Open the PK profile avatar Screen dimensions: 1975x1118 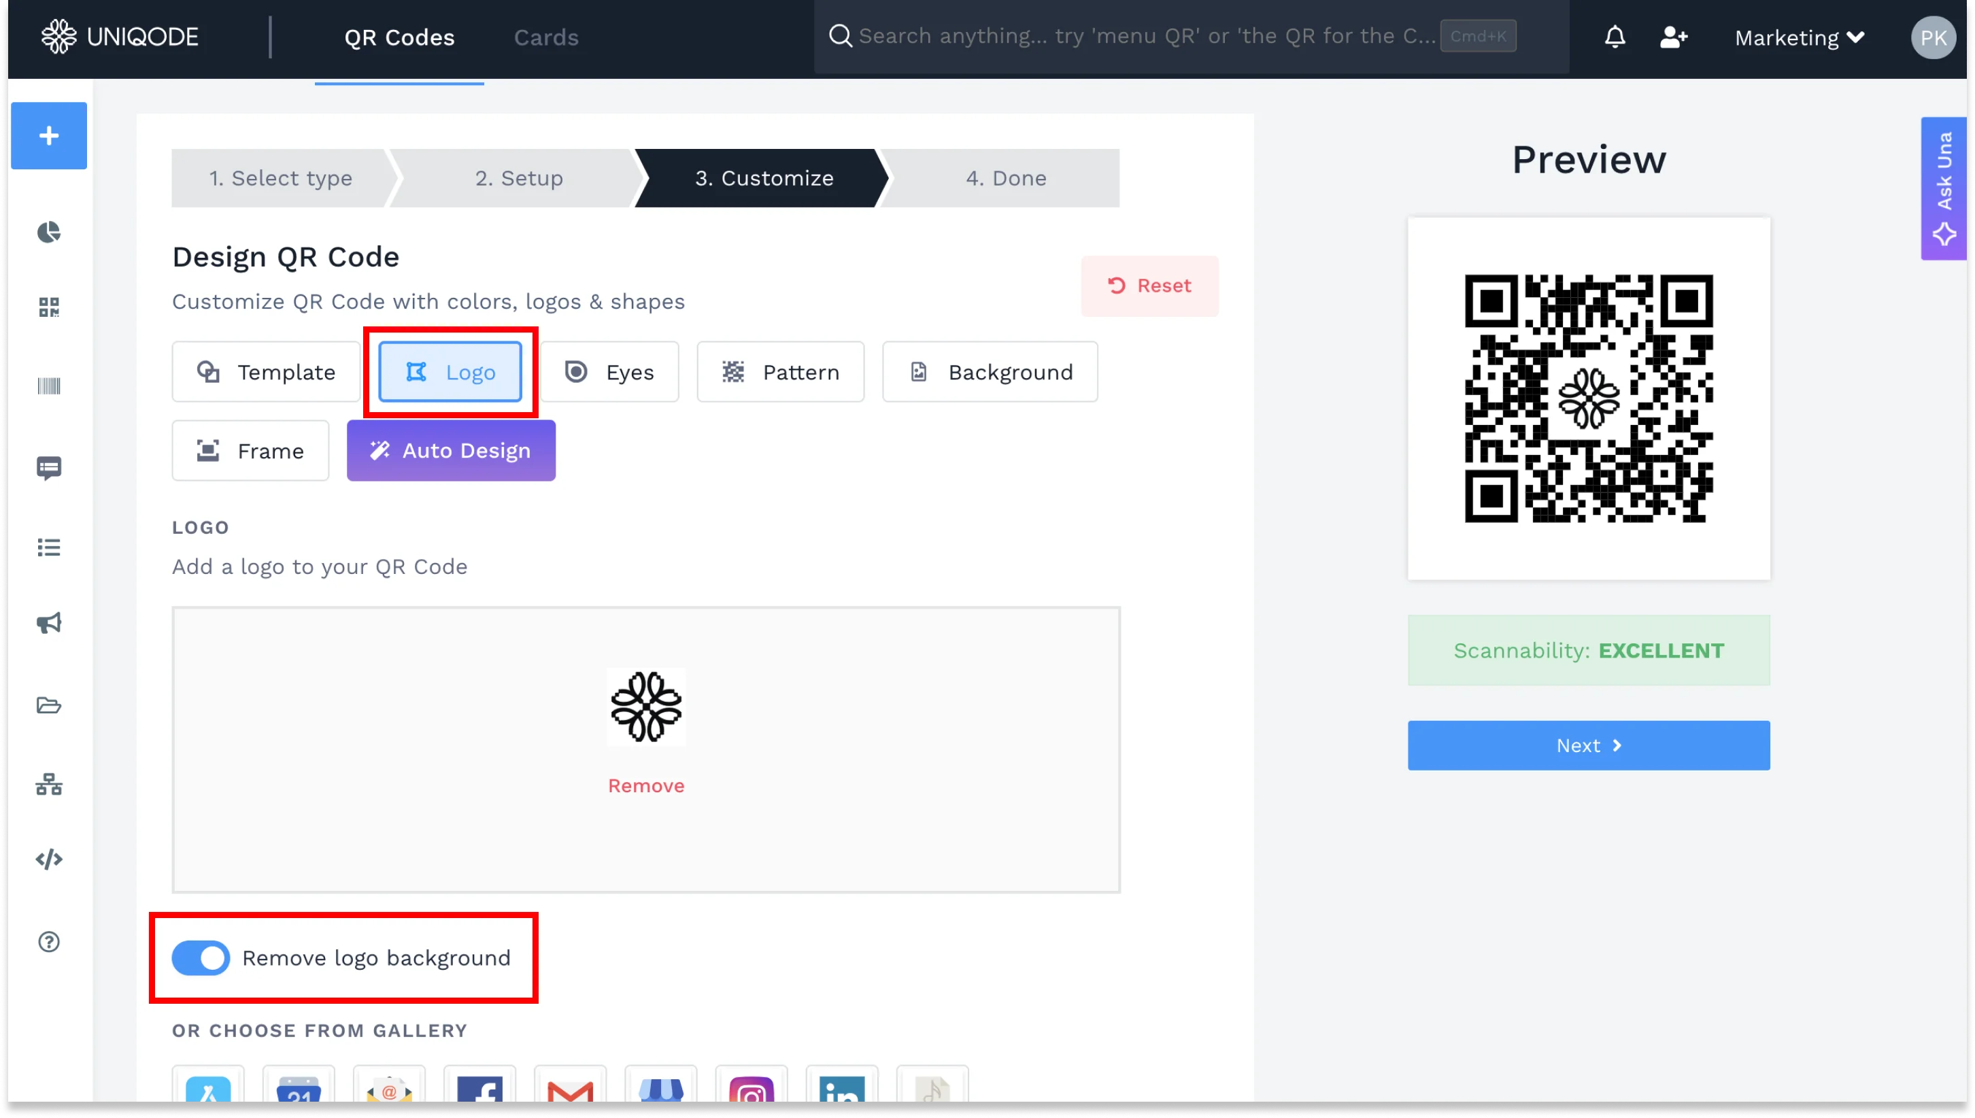click(1932, 37)
